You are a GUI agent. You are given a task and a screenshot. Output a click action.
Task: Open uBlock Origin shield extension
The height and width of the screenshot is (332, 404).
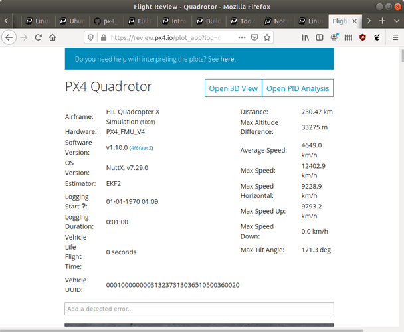363,37
